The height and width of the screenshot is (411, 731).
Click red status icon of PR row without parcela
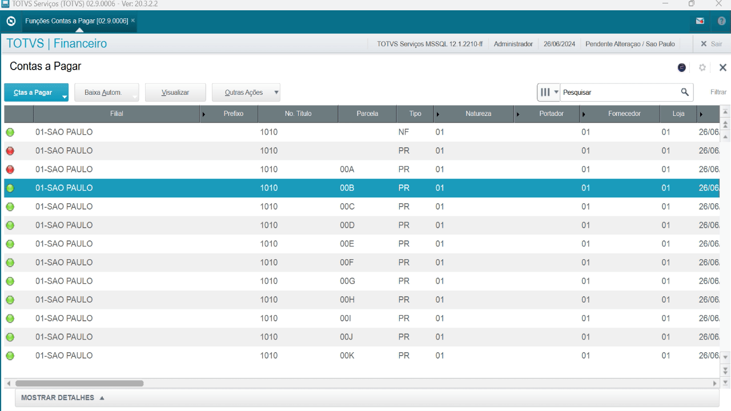10,151
